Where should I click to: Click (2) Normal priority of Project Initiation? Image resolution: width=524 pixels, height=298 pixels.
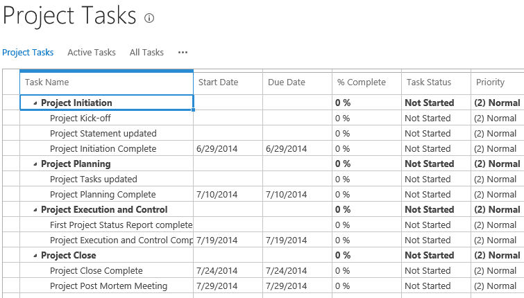click(498, 103)
